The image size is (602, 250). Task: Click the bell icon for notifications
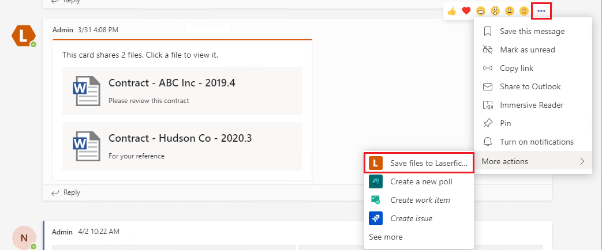coord(488,142)
